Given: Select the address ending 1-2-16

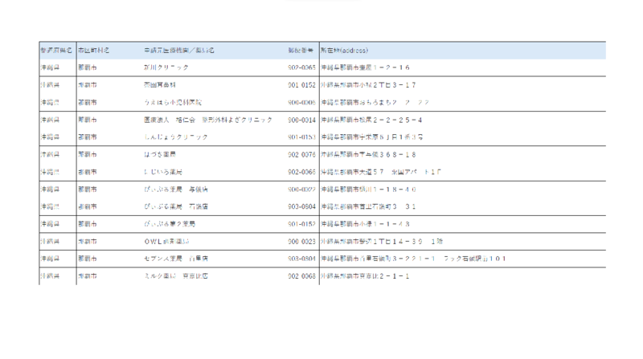Looking at the screenshot, I should coord(365,67).
